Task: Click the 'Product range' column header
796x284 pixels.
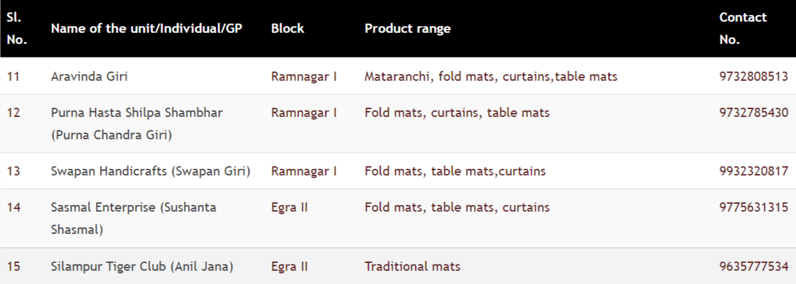Action: tap(408, 29)
